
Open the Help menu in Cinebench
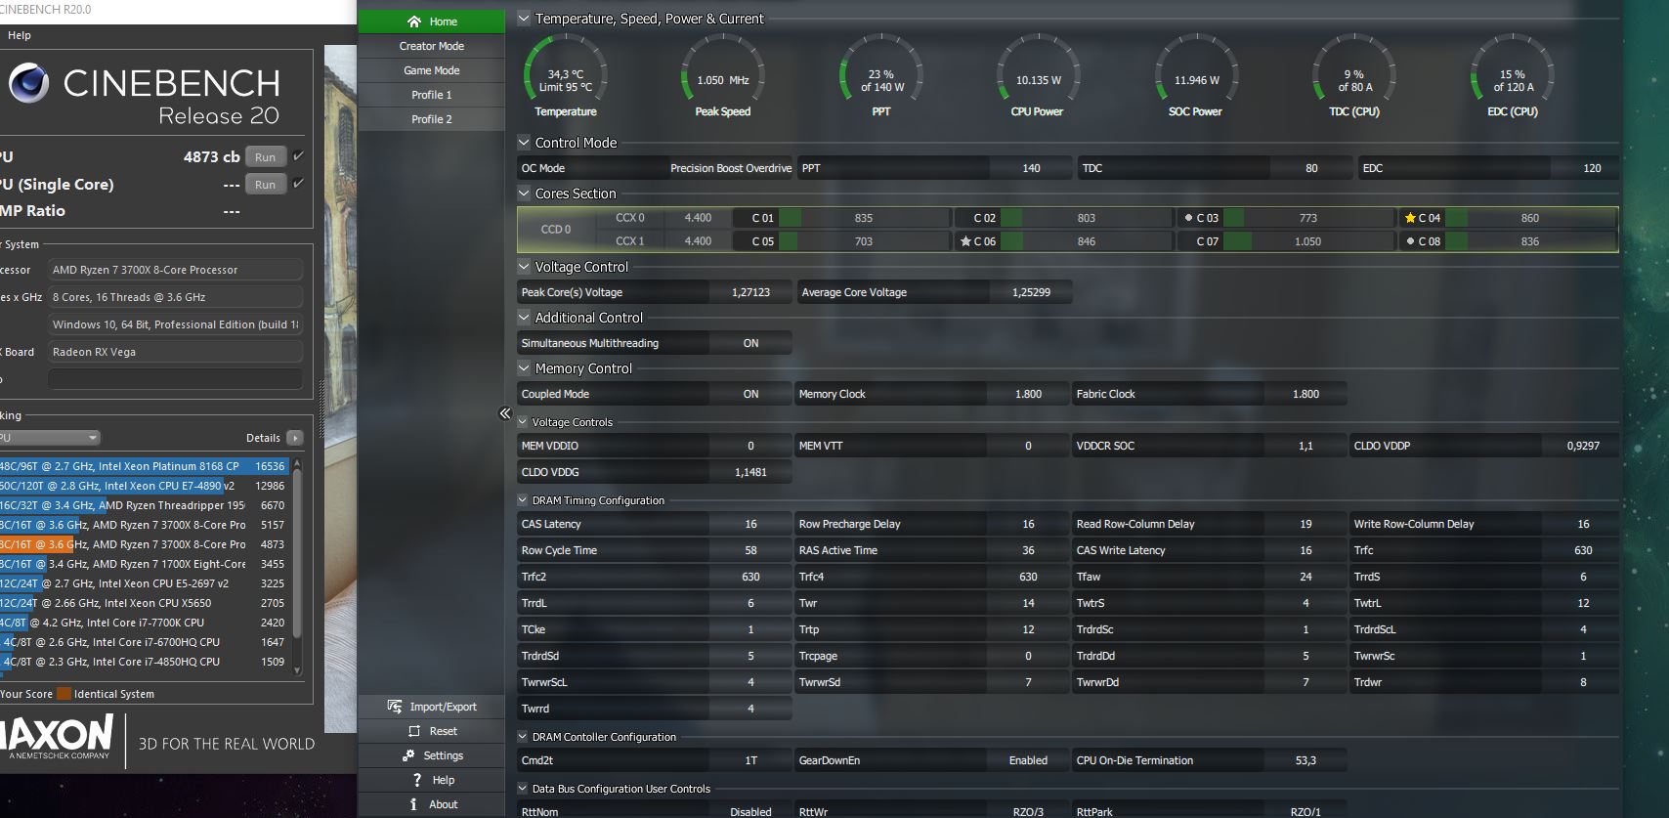pos(20,35)
